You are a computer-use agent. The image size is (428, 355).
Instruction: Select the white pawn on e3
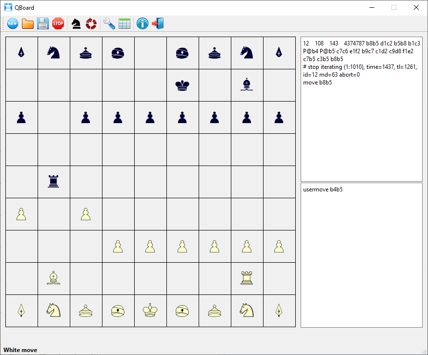coord(150,247)
